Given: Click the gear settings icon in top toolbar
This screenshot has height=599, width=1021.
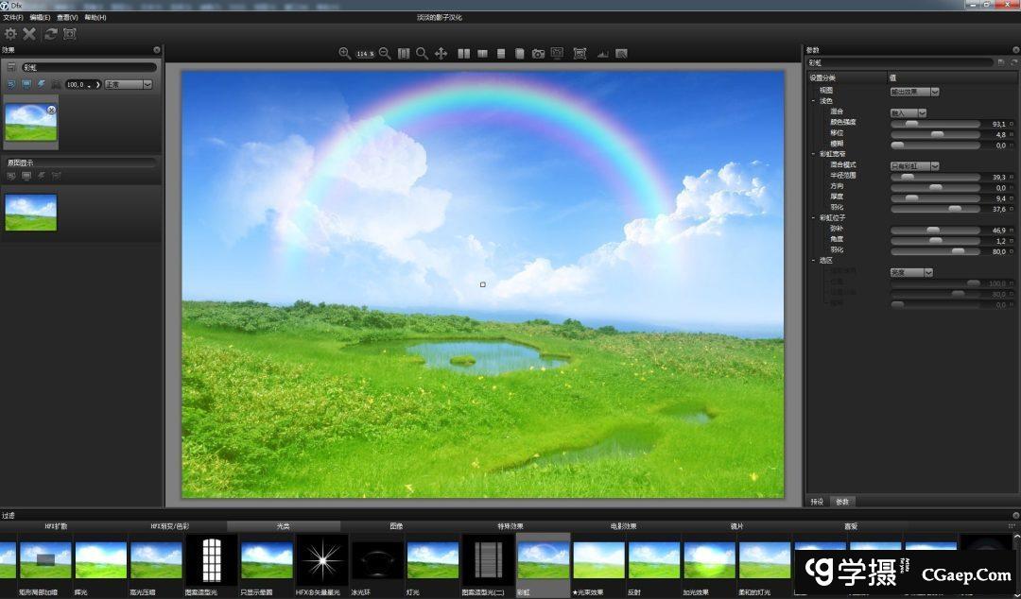Looking at the screenshot, I should point(10,34).
